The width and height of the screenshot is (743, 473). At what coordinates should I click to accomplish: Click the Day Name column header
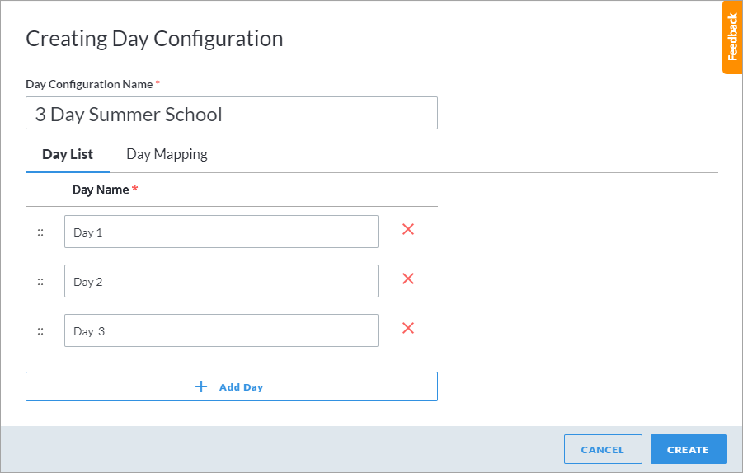[x=105, y=190]
